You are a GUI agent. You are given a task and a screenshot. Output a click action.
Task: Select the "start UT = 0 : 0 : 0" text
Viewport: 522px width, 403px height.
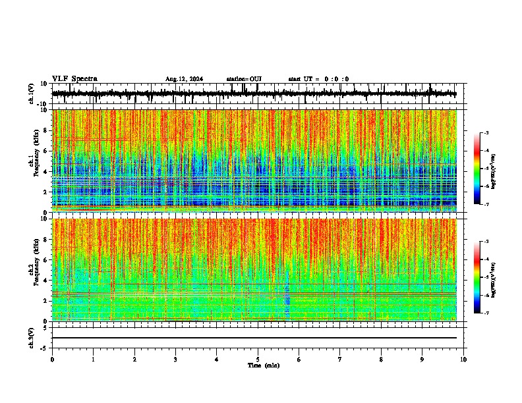point(318,79)
